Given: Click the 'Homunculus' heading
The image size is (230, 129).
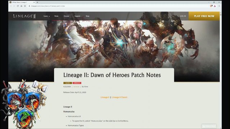Looking at the screenshot, I should (x=69, y=111).
